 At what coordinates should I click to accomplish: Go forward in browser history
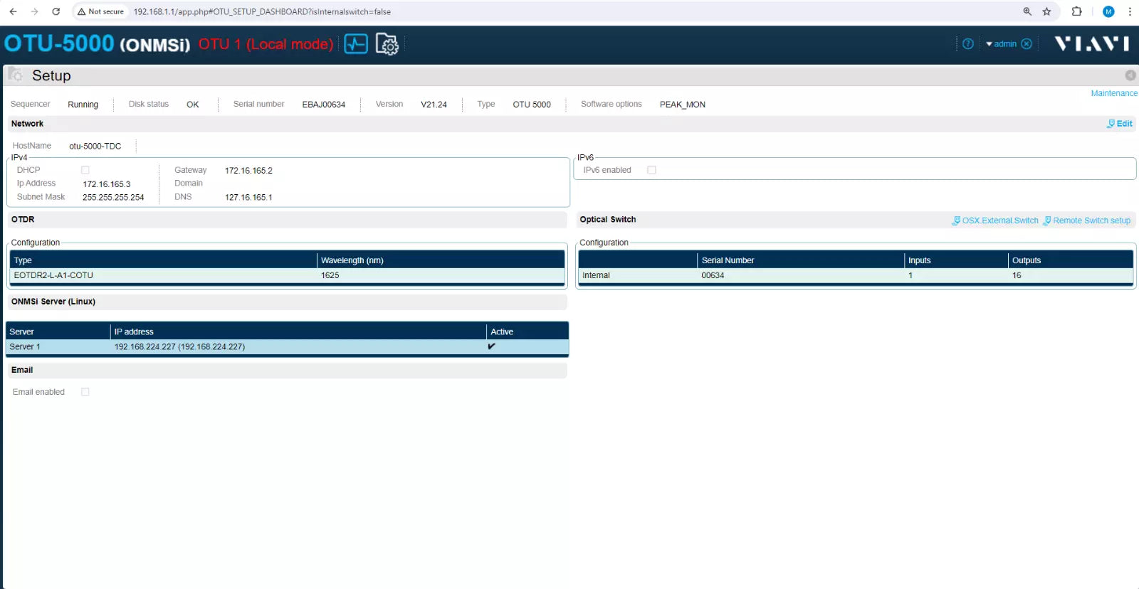pos(34,11)
